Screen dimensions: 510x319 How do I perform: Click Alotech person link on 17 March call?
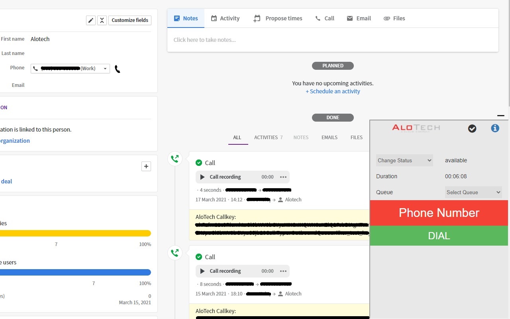tap(293, 200)
